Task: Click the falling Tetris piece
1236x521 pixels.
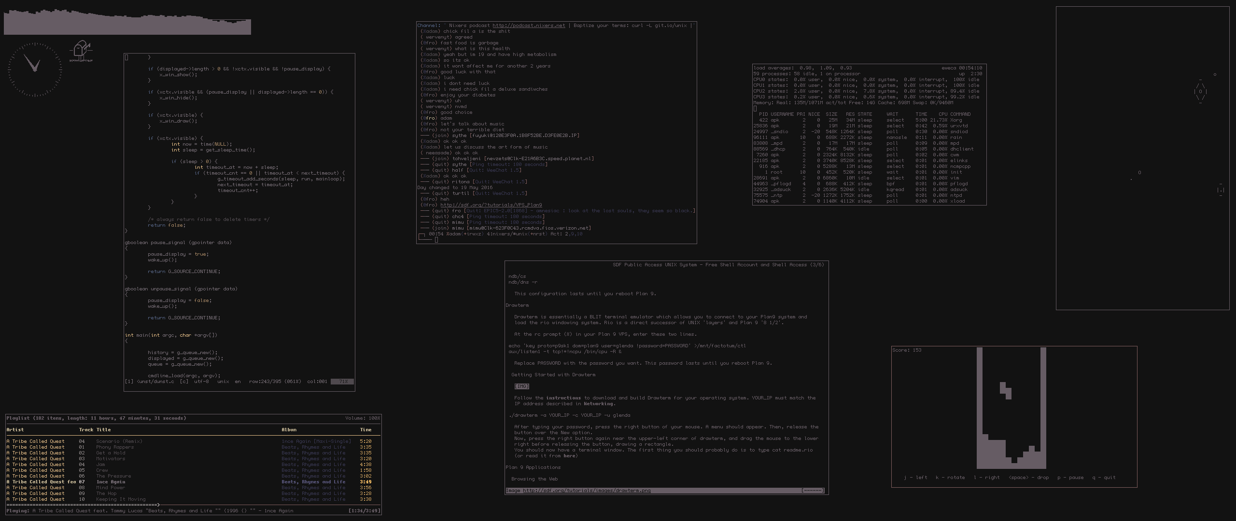Action: [x=1006, y=390]
